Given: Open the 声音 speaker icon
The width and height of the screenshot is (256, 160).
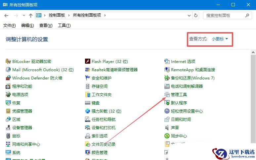Looking at the screenshot, I should (x=167, y=128).
